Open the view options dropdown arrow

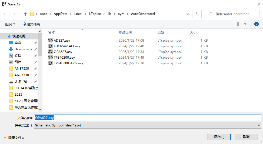coord(245,24)
